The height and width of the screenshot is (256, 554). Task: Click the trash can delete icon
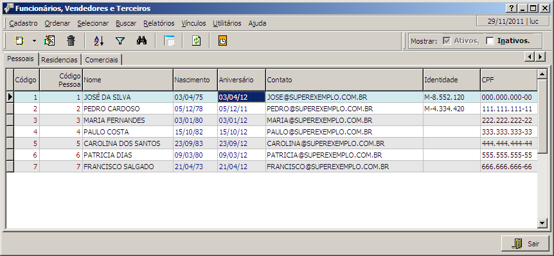(71, 41)
